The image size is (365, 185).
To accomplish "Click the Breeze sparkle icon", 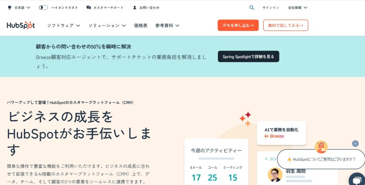I will click(266, 136).
